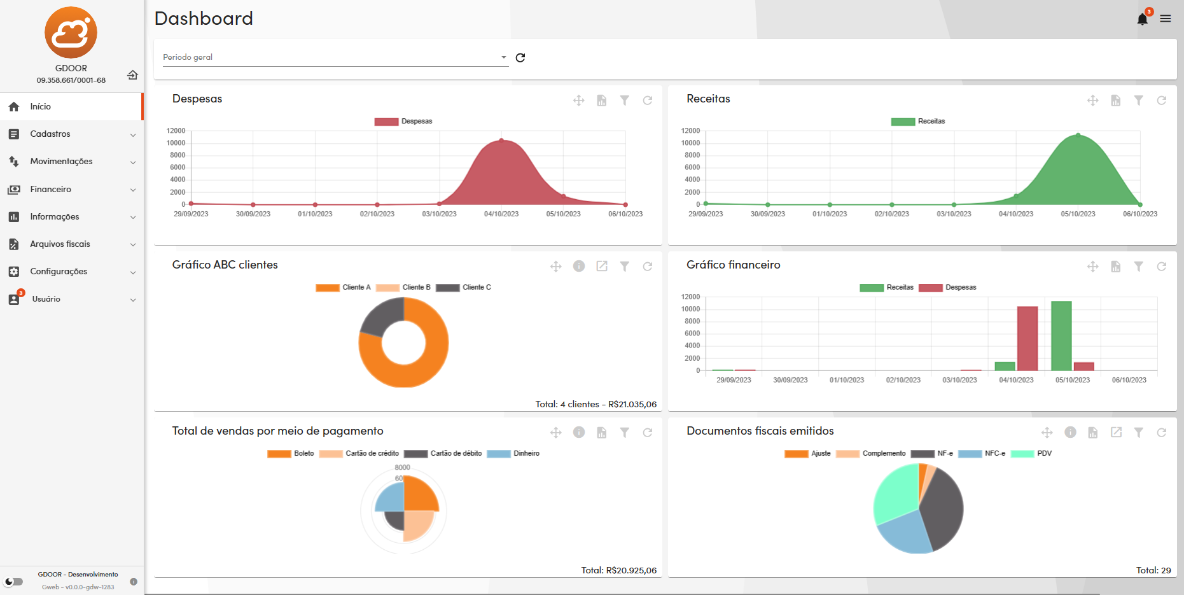Viewport: 1184px width, 595px height.
Task: Toggle the Despesas legend series
Action: click(403, 122)
